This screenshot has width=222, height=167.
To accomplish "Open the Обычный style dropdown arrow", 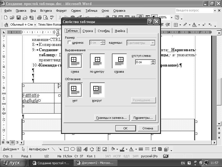I will (35, 25).
